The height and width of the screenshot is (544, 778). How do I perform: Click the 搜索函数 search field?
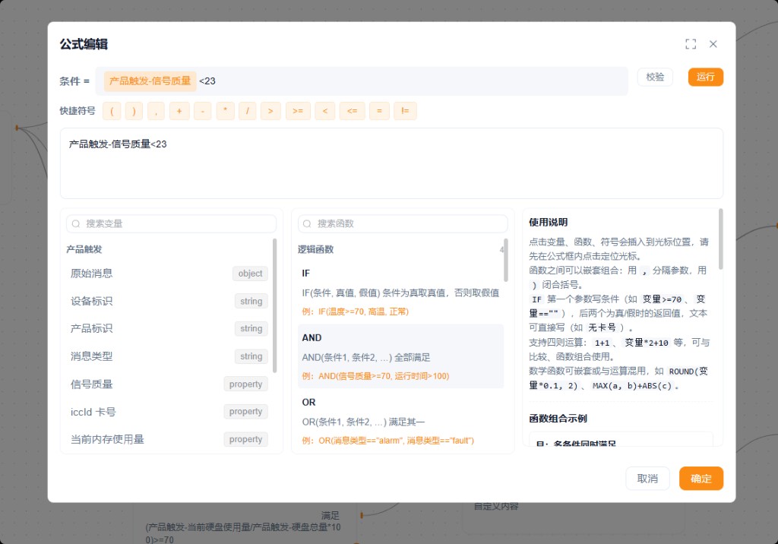click(403, 224)
